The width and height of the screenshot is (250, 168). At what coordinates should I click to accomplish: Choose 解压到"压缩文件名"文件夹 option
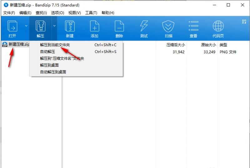click(x=76, y=58)
